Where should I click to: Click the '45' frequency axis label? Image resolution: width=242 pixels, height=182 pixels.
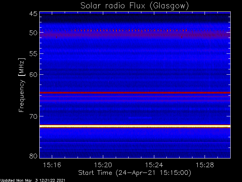click(33, 14)
